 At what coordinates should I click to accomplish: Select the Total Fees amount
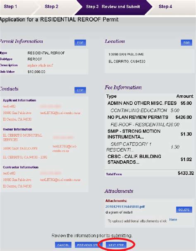186,173
